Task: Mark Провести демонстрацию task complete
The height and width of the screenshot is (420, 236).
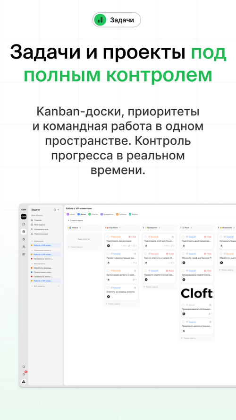Action: pyautogui.click(x=108, y=254)
